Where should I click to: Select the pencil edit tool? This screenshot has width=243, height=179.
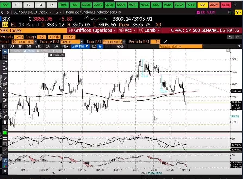pyautogui.click(x=5, y=106)
